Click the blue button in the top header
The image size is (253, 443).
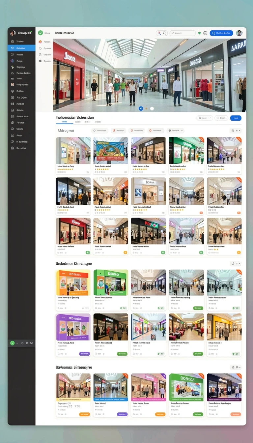coord(221,33)
